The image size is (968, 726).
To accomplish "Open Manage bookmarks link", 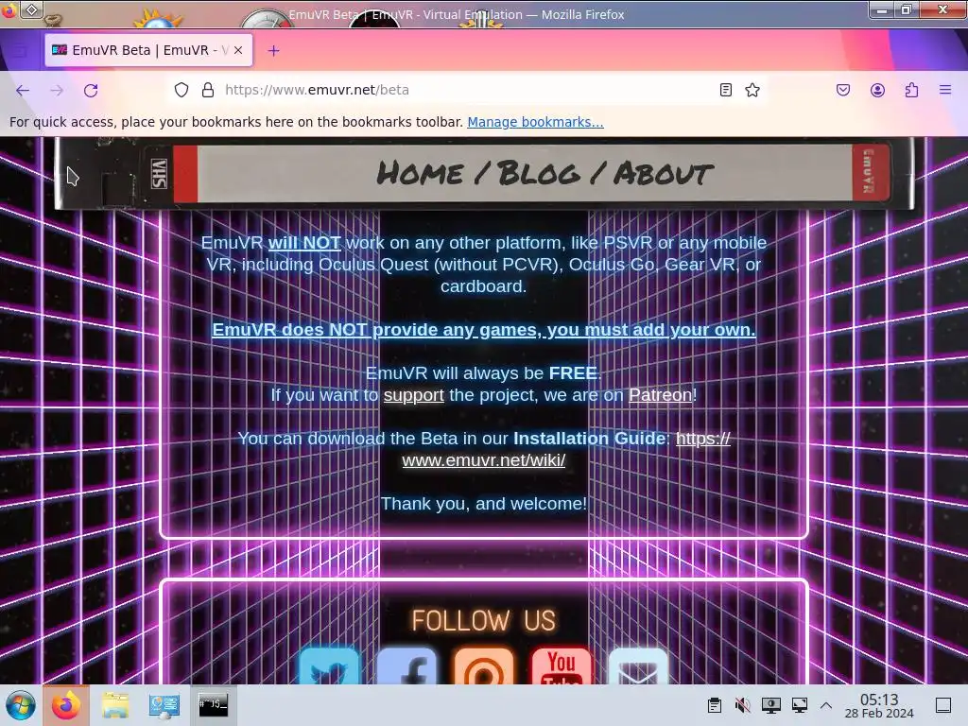I will pos(535,122).
